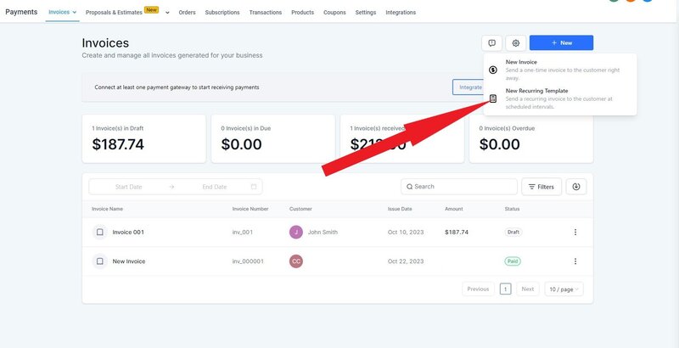This screenshot has width=679, height=348.
Task: Select the New Invoice row icon
Action: 99,261
